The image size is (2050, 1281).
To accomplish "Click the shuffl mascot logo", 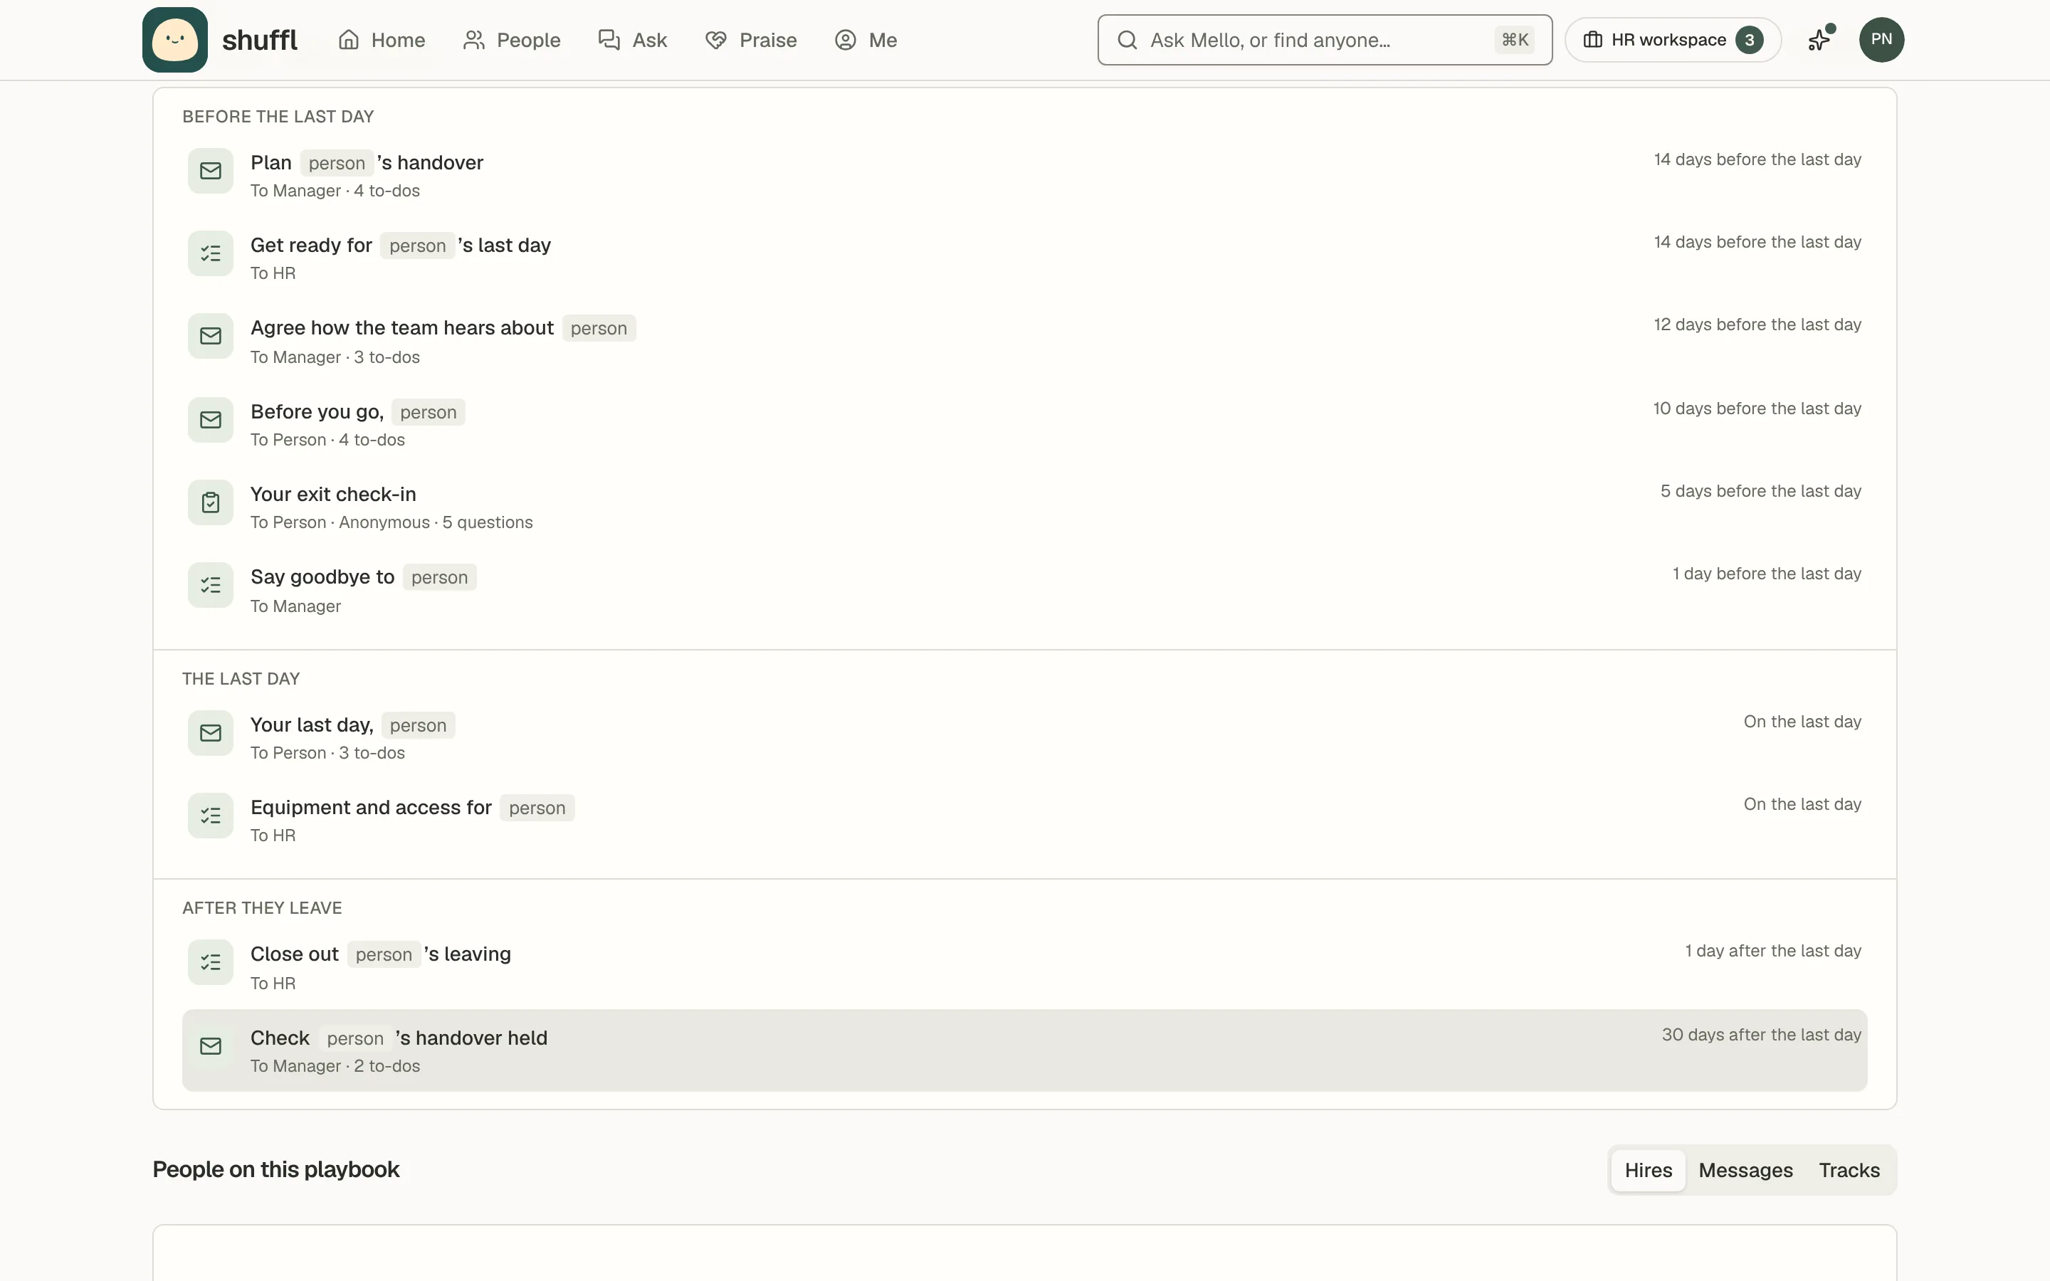I will pos(174,40).
